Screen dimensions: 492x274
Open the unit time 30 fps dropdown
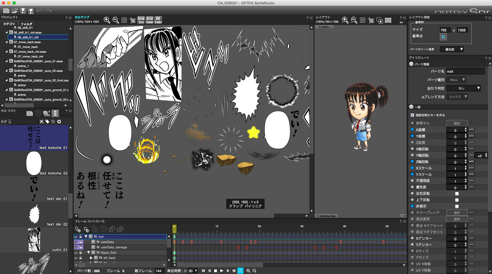tap(193, 271)
